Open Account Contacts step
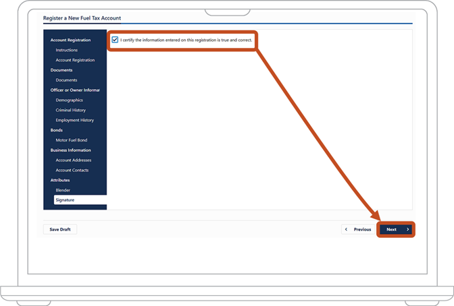Image resolution: width=454 pixels, height=306 pixels. coord(72,171)
